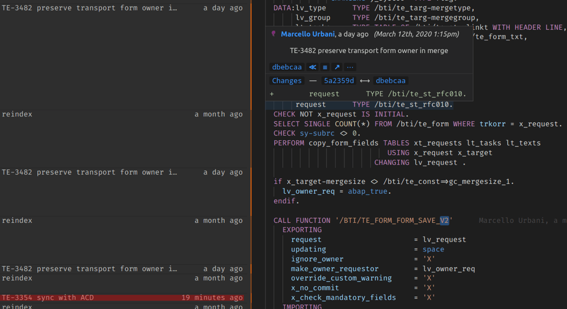
Task: Click the 'make_owner_requestor' parameter name
Action: (335, 268)
